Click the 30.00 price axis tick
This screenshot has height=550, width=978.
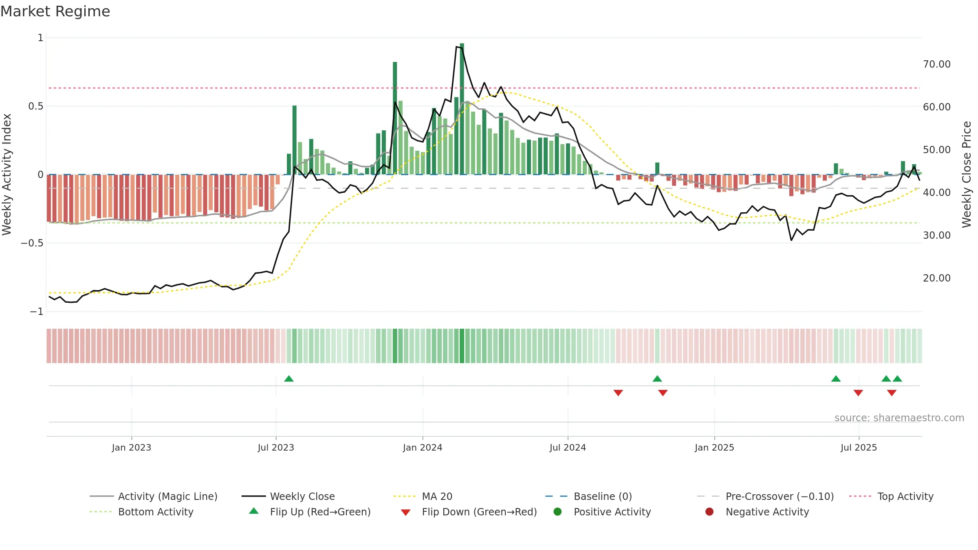tap(937, 235)
